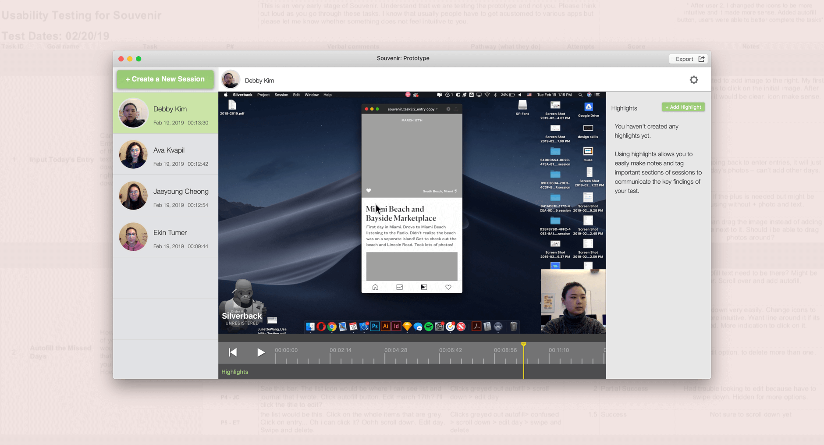Tap the envelope icon in the app nav
This screenshot has width=824, height=445.
[399, 287]
